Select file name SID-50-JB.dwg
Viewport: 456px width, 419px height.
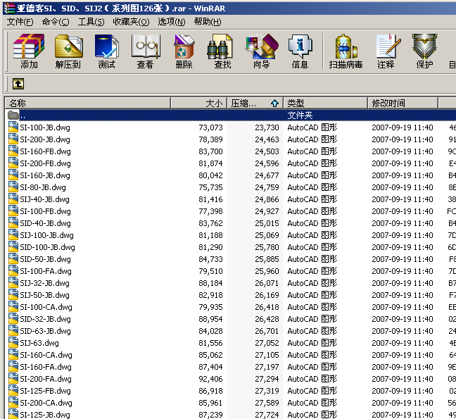click(x=45, y=259)
